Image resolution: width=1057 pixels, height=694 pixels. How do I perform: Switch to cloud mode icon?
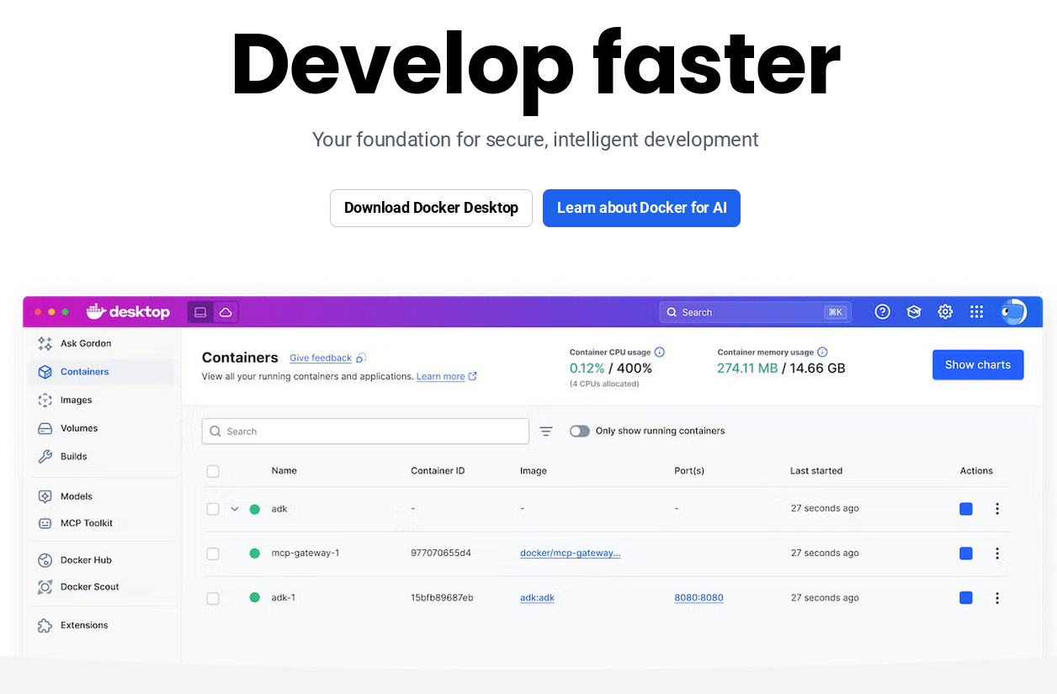[x=226, y=312]
